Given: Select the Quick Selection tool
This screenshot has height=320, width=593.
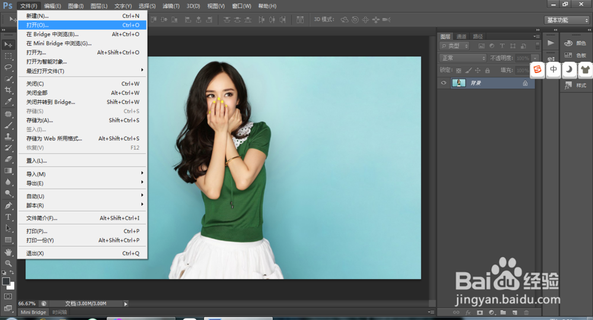Looking at the screenshot, I should [x=8, y=79].
